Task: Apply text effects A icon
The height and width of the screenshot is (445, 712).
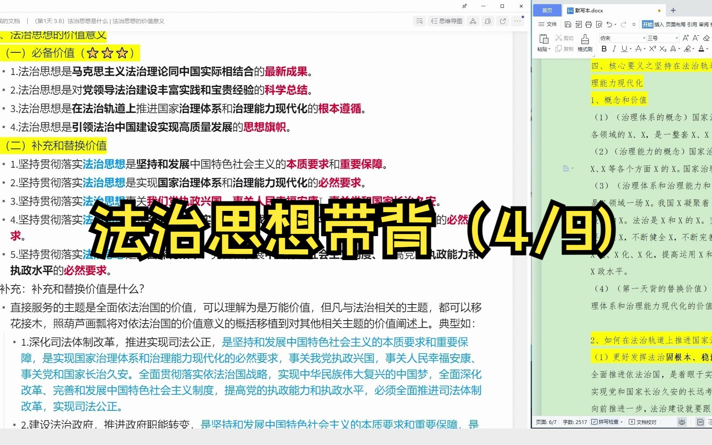Action: point(673,49)
